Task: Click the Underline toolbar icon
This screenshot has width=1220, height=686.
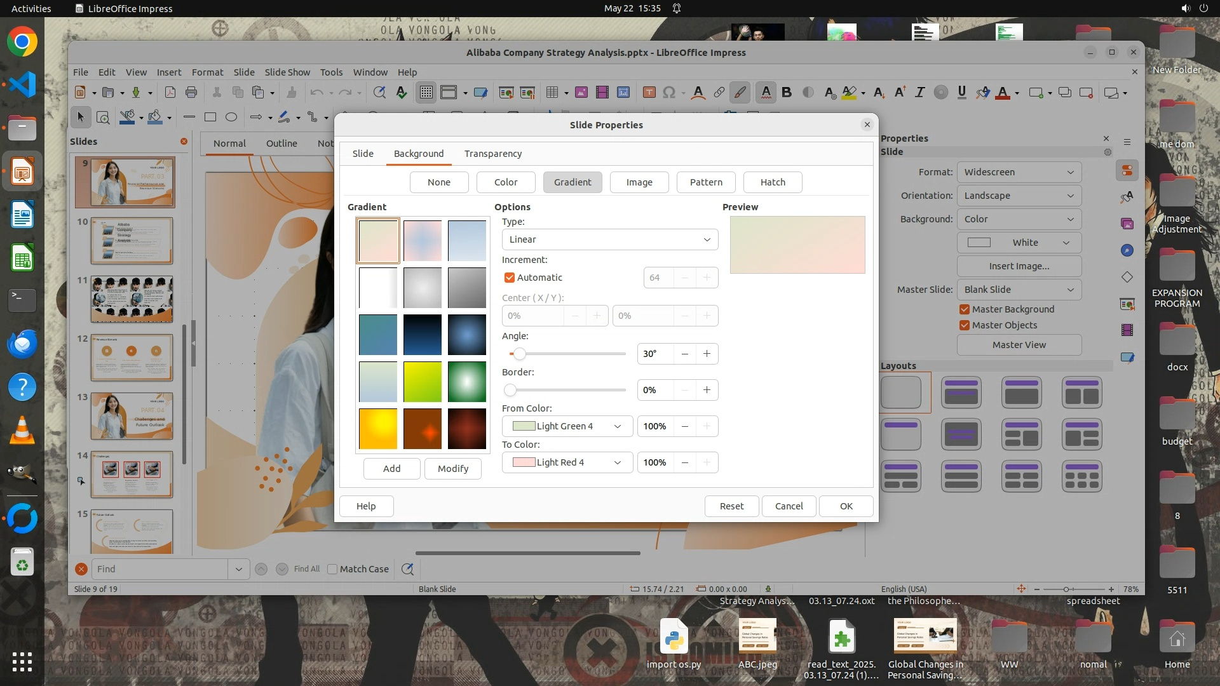Action: (x=961, y=93)
